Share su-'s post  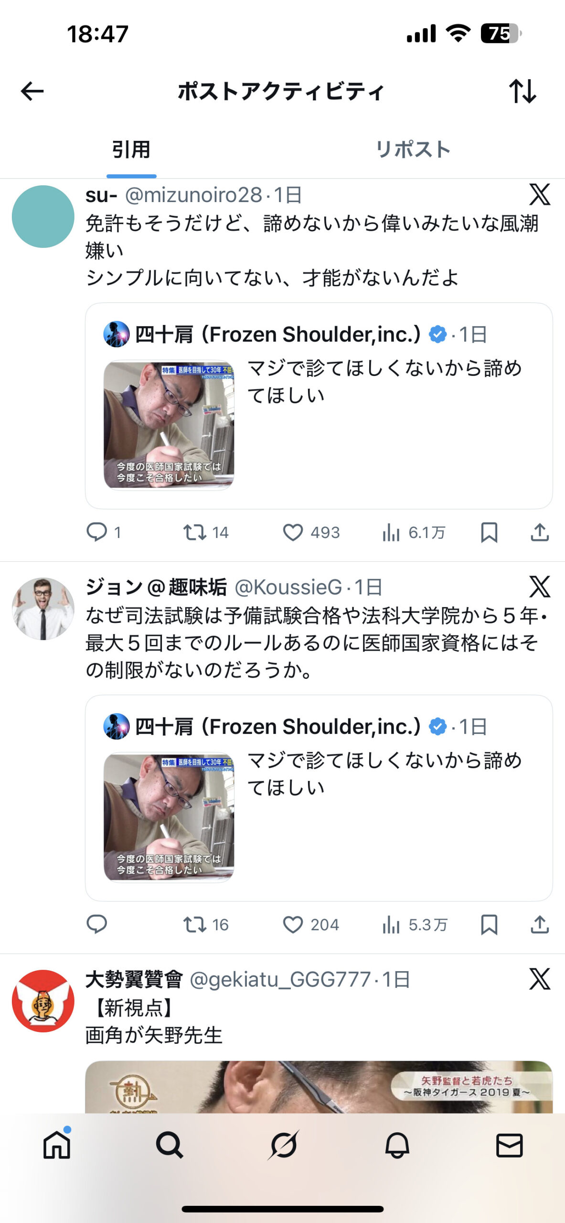540,532
